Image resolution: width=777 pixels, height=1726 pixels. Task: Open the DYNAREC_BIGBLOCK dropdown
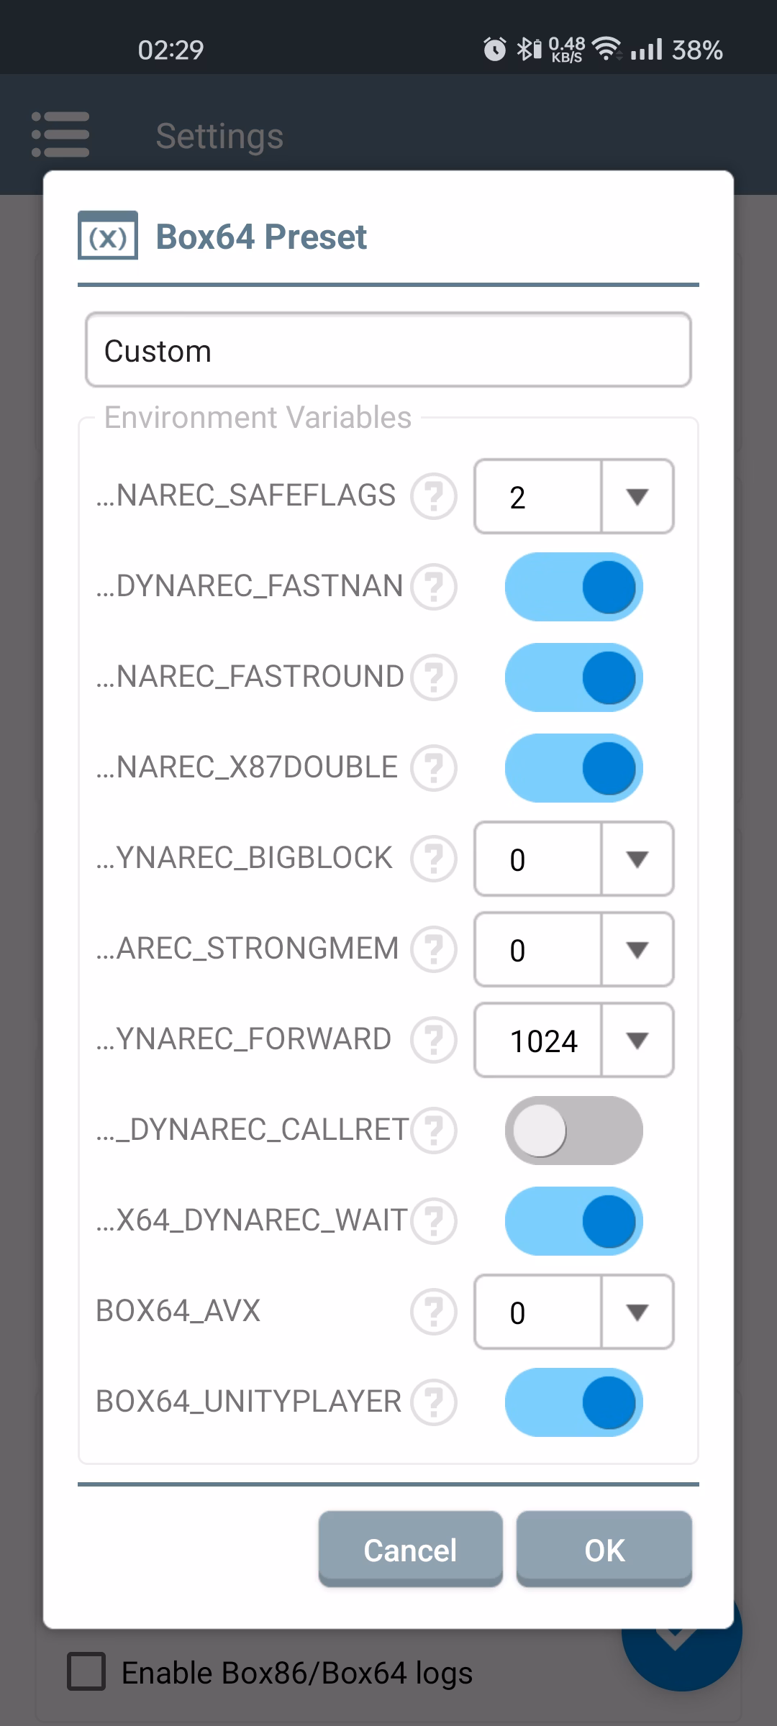[x=573, y=859]
